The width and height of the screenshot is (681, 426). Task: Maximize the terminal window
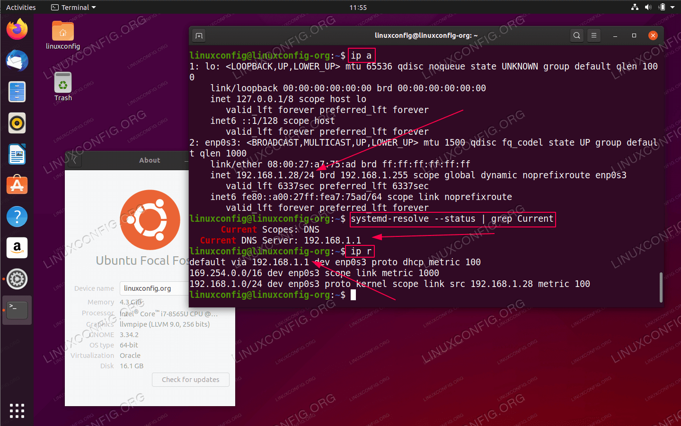point(634,35)
